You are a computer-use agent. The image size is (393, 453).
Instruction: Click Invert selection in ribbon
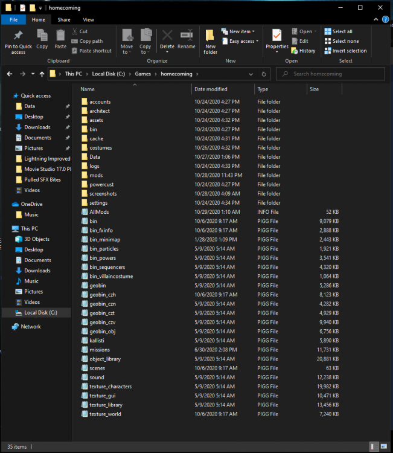tap(346, 51)
